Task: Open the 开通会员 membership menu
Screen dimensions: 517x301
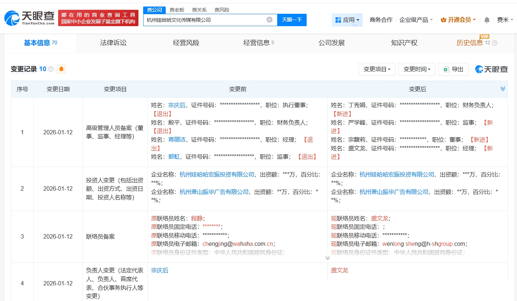Action: point(458,20)
